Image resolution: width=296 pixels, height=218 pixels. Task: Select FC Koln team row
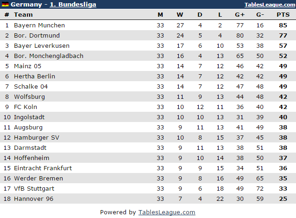pos(26,107)
